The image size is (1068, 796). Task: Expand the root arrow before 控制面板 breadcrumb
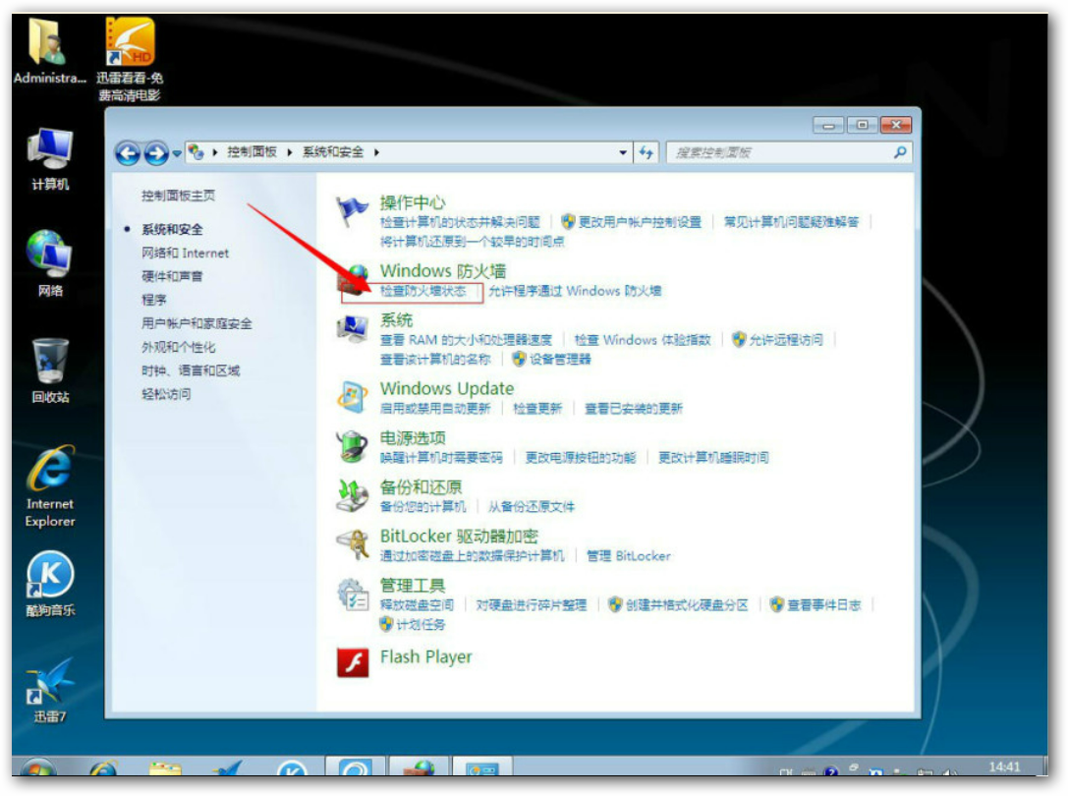pyautogui.click(x=214, y=152)
